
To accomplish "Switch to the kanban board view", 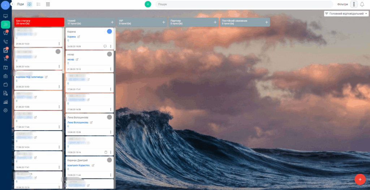I will (x=29, y=4).
